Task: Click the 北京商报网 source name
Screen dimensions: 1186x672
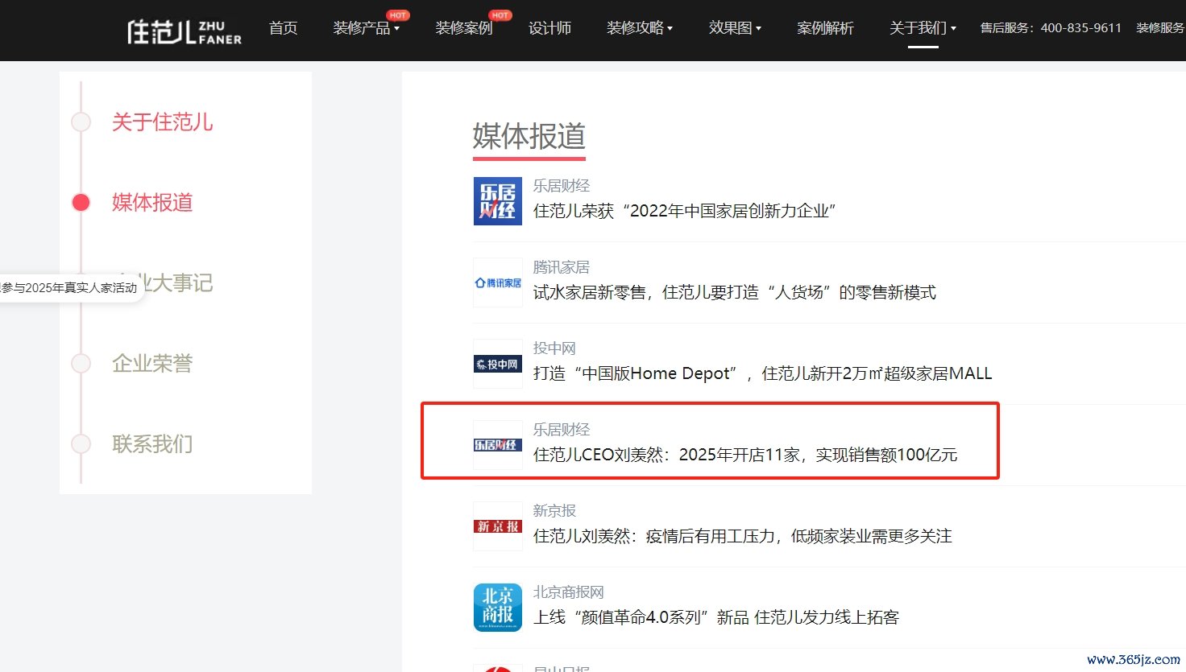Action: 569,592
